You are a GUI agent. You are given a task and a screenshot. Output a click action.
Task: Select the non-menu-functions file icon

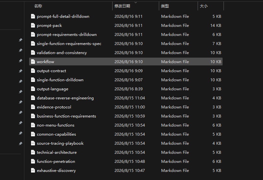[x=33, y=125]
